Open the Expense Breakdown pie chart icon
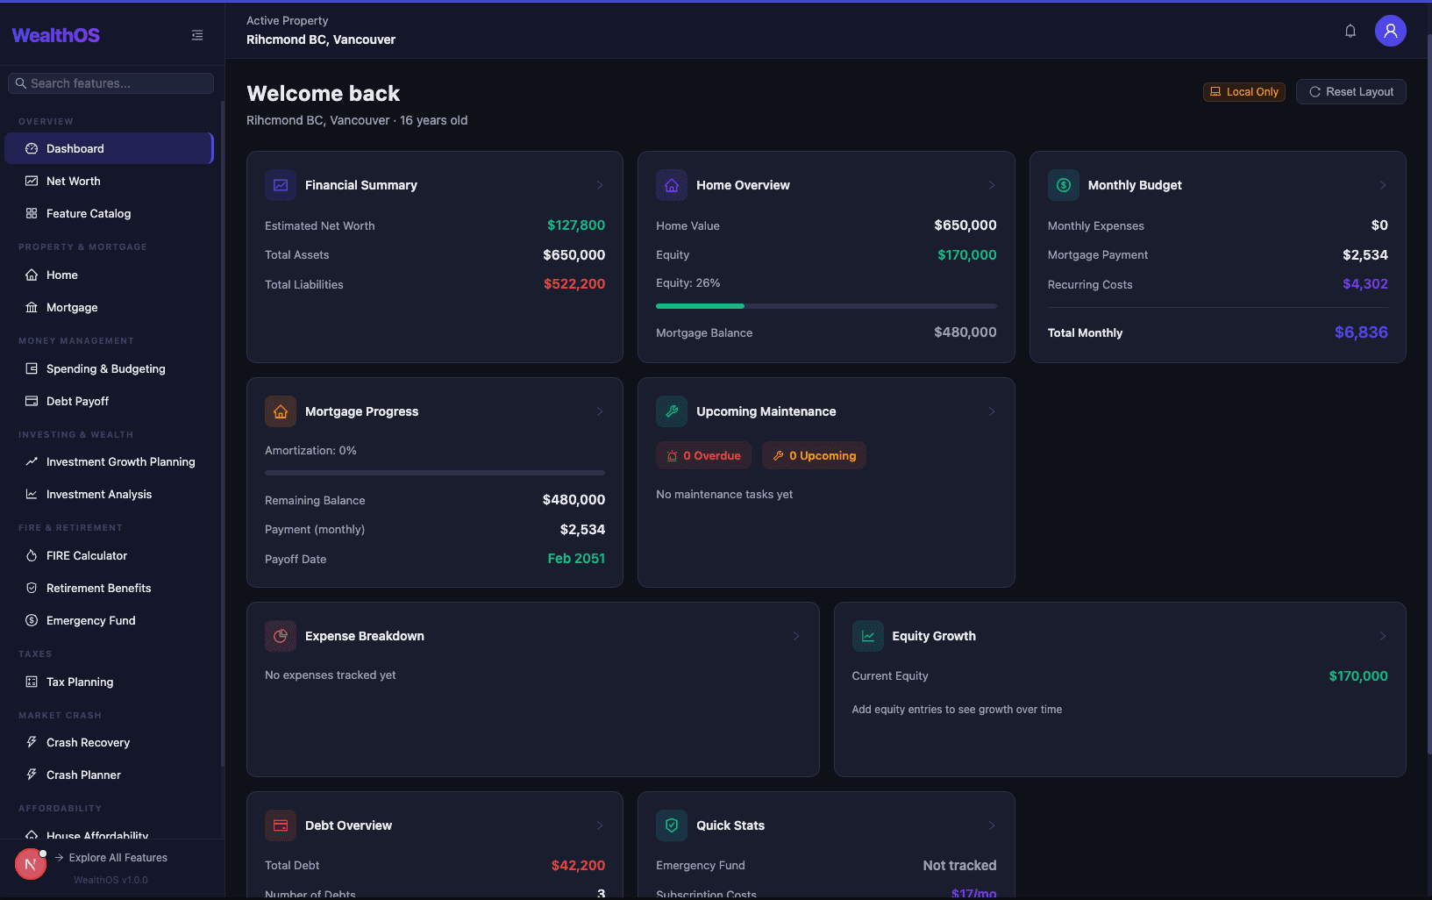Viewport: 1432px width, 900px height. tap(280, 636)
